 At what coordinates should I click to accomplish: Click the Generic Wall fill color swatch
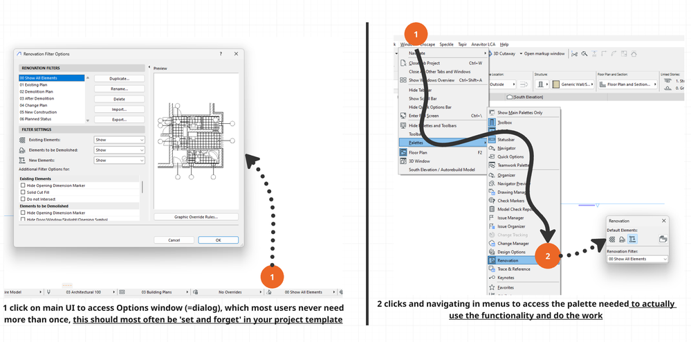[x=555, y=84]
